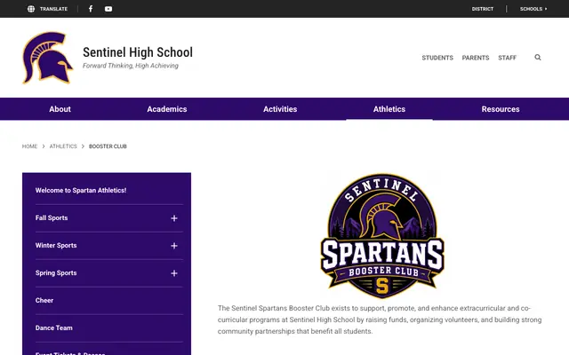
Task: Open the Fall Sports sidebar link
Action: coord(52,217)
